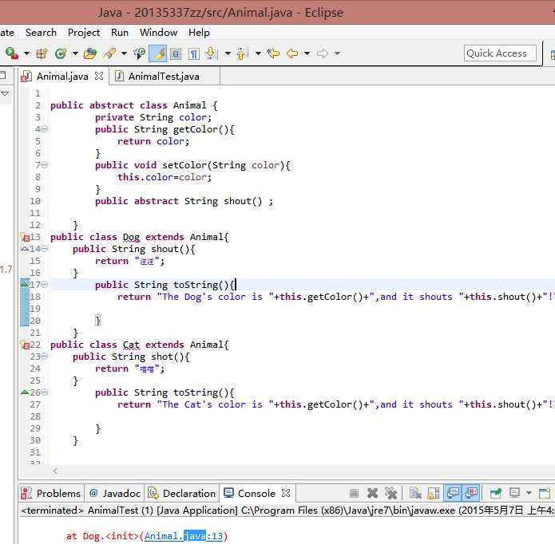Toggle Mark Occurrences highlighter button
Image resolution: width=555 pixels, height=544 pixels.
[158, 53]
